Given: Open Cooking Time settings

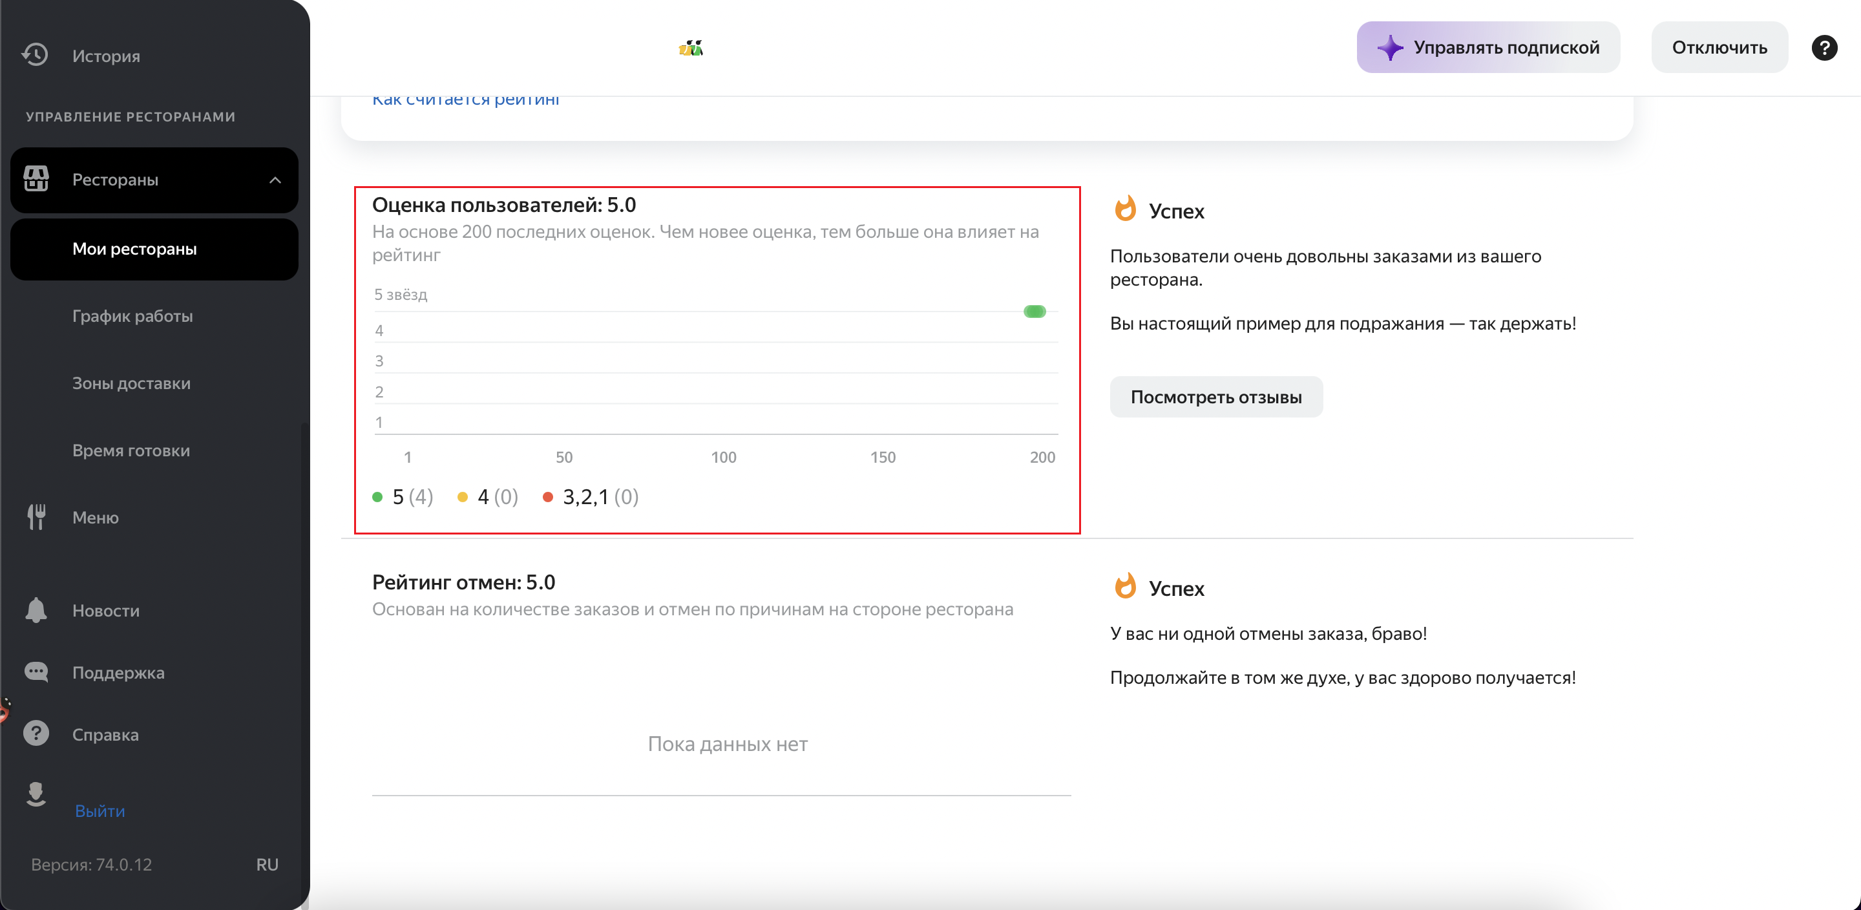Looking at the screenshot, I should click(131, 450).
